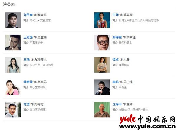This screenshot has height=130, width=177.
Task: Click the 王艳 actress name link
Action: pyautogui.click(x=27, y=60)
